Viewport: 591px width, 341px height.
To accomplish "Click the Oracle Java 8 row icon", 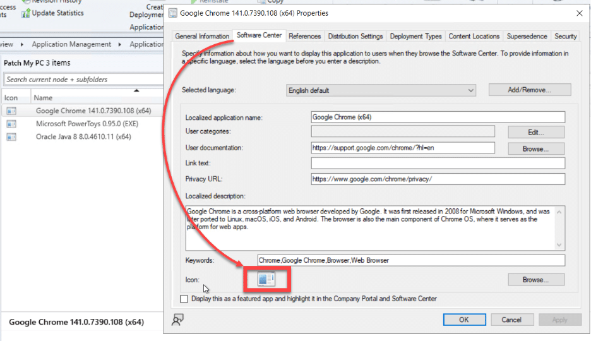I will 11,136.
